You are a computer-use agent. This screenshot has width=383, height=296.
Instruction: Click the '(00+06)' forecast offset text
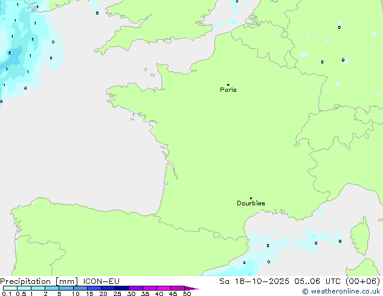[362, 282]
